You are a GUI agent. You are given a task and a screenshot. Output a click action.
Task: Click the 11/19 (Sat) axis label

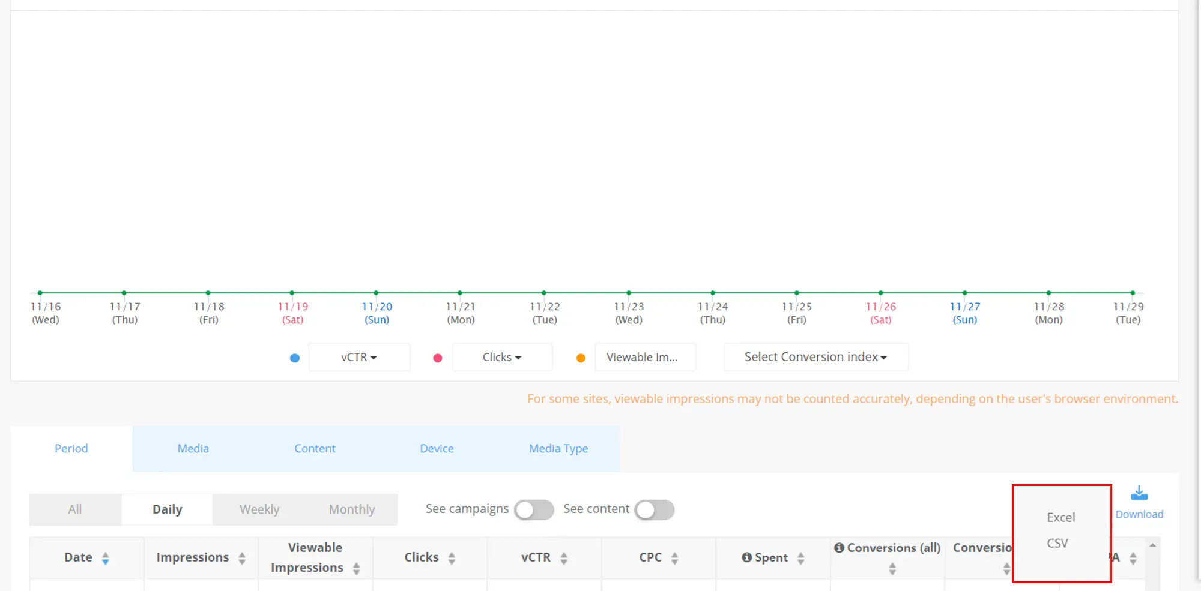(x=293, y=313)
